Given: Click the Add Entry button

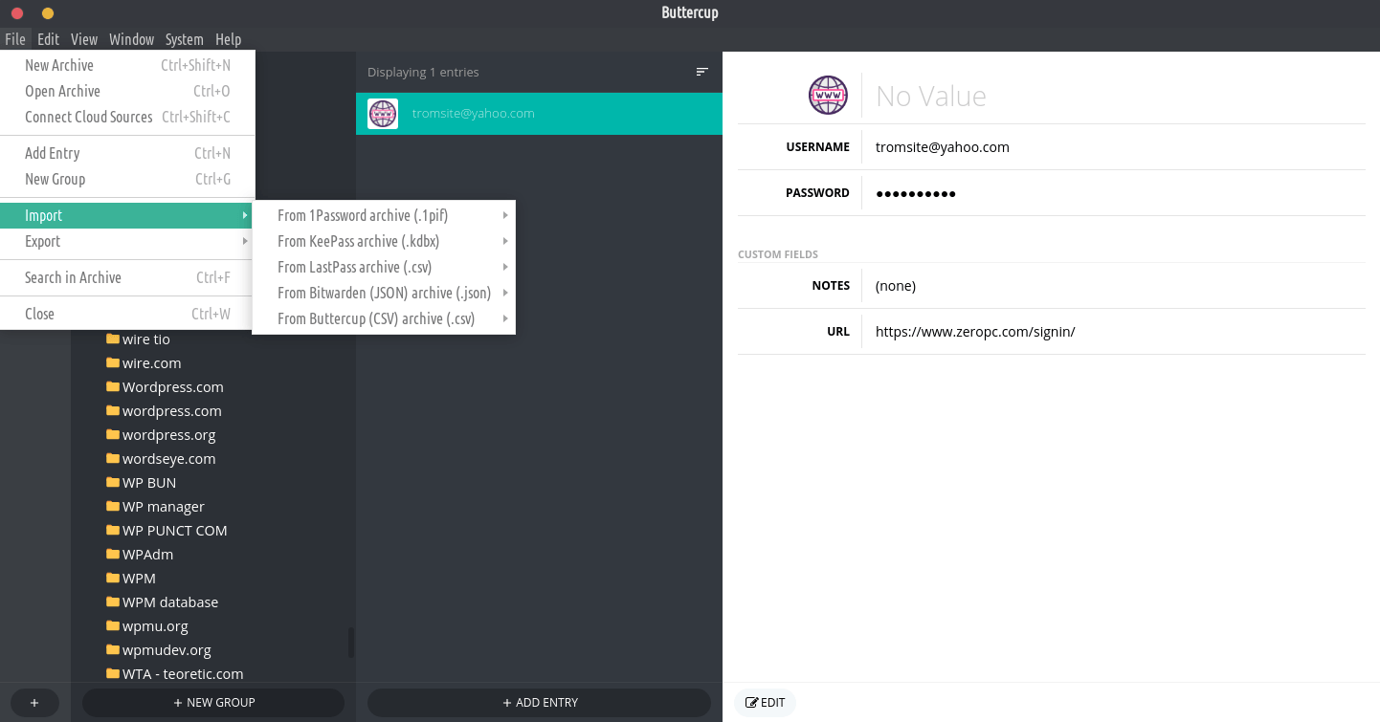Looking at the screenshot, I should (x=540, y=702).
